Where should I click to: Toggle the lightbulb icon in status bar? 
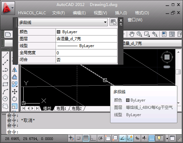point(159,138)
